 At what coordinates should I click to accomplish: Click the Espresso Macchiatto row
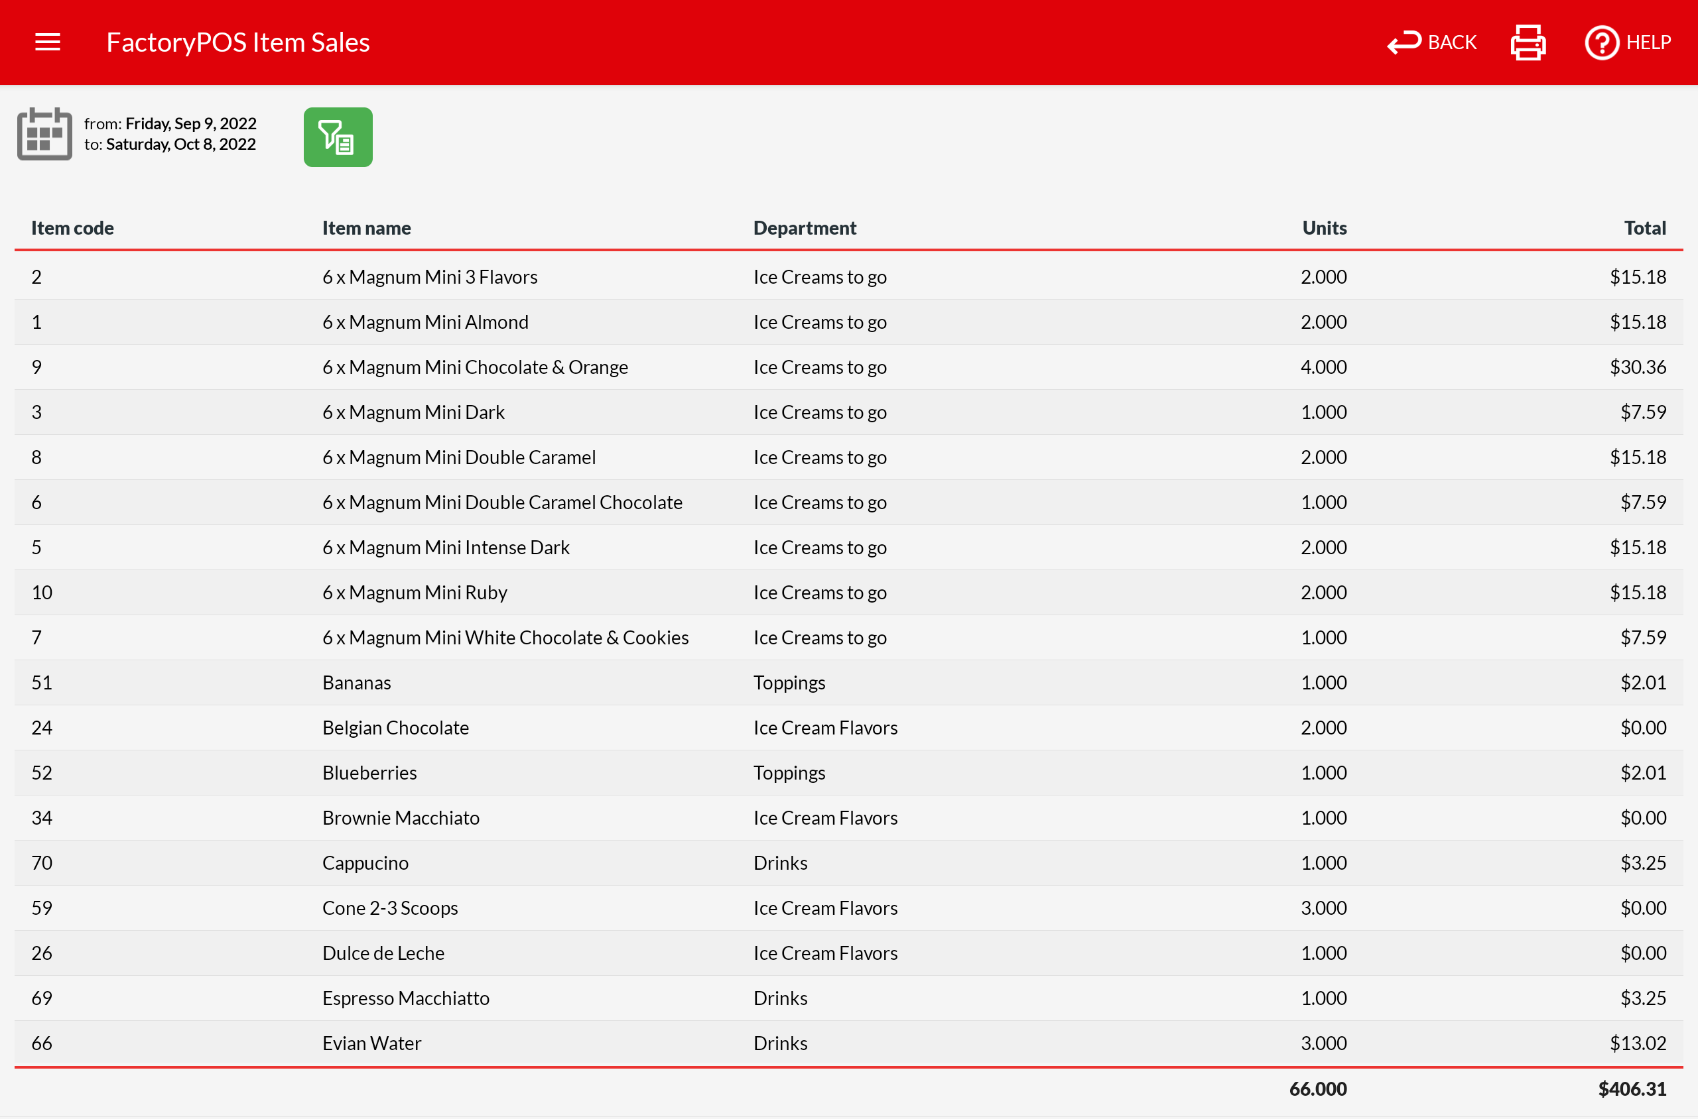pos(405,998)
